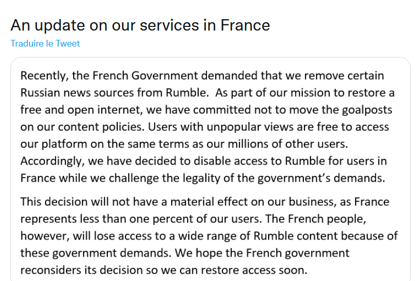Click the word 'Tweet' in the translate link

tap(67, 43)
